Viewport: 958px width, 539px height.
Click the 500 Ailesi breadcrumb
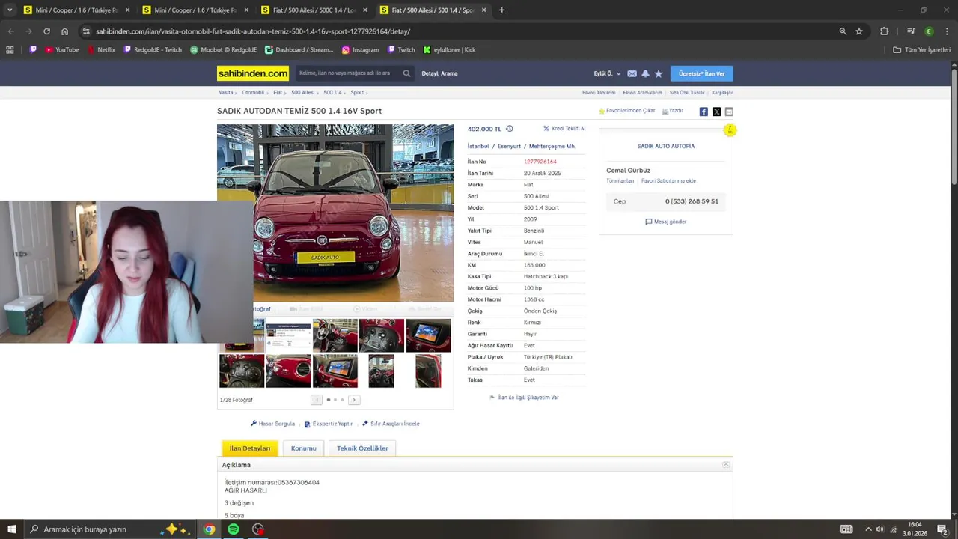302,93
